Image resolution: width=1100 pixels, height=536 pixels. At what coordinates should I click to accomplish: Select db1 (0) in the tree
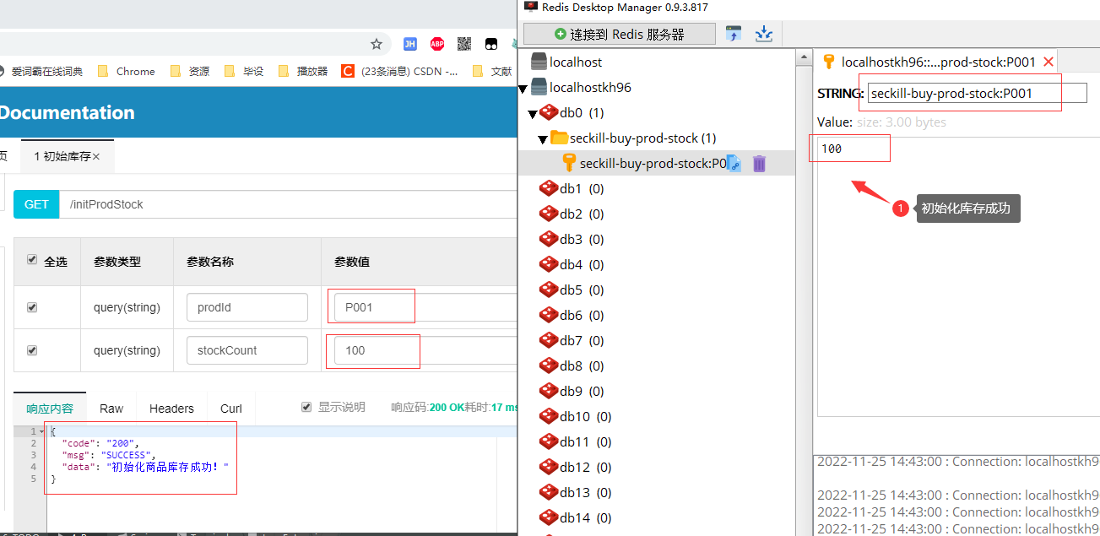click(x=582, y=188)
